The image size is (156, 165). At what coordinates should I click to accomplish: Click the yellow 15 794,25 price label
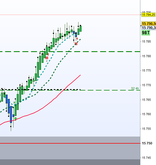tap(148, 15)
